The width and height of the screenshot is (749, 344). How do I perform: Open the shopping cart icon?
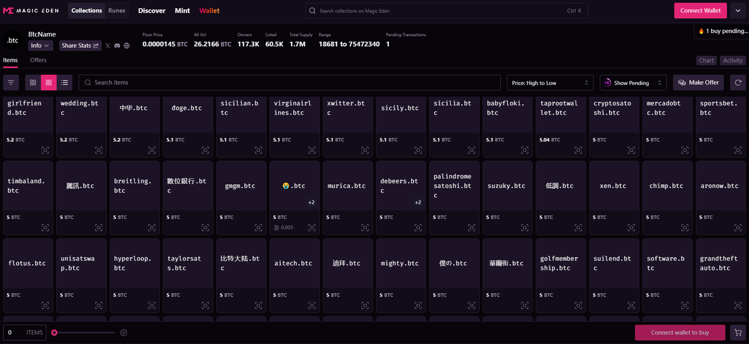pyautogui.click(x=738, y=333)
